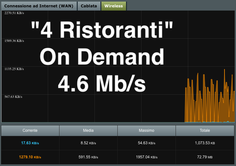Image resolution: width=236 pixels, height=166 pixels.
Task: Click the 1589.36 KB/s axis label
Action: (14, 41)
